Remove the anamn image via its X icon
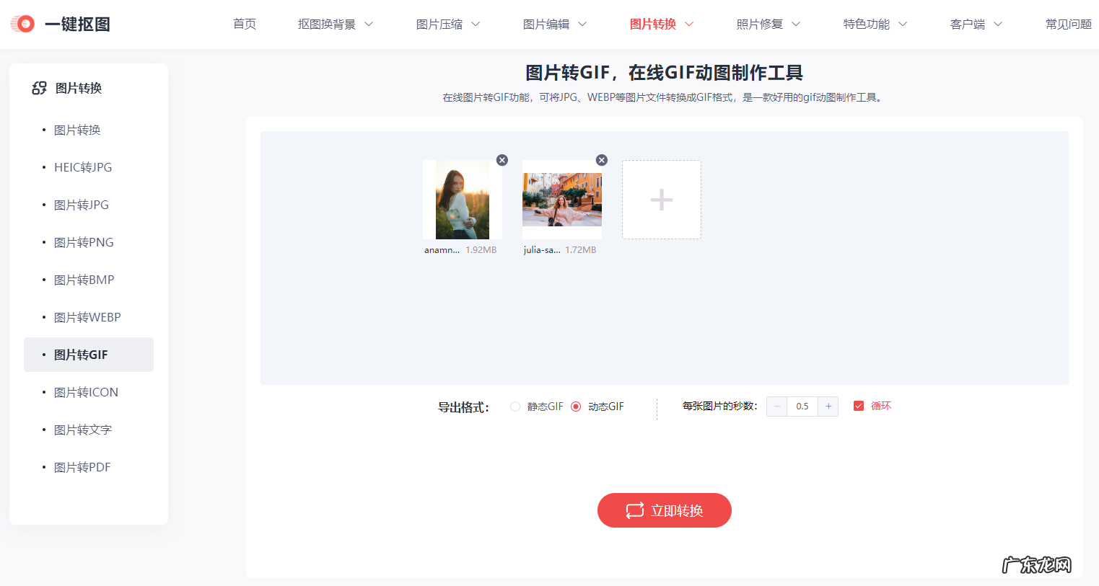Viewport: 1099px width, 586px height. 502,160
